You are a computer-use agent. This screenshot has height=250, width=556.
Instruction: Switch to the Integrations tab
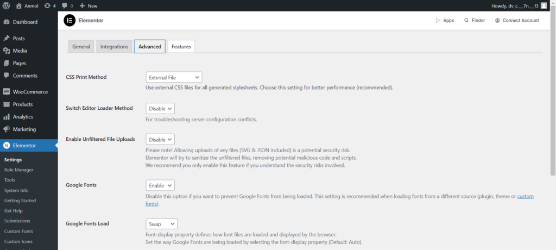click(114, 47)
